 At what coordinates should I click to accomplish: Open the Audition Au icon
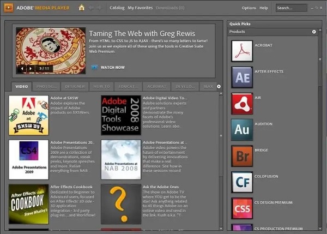[242, 130]
